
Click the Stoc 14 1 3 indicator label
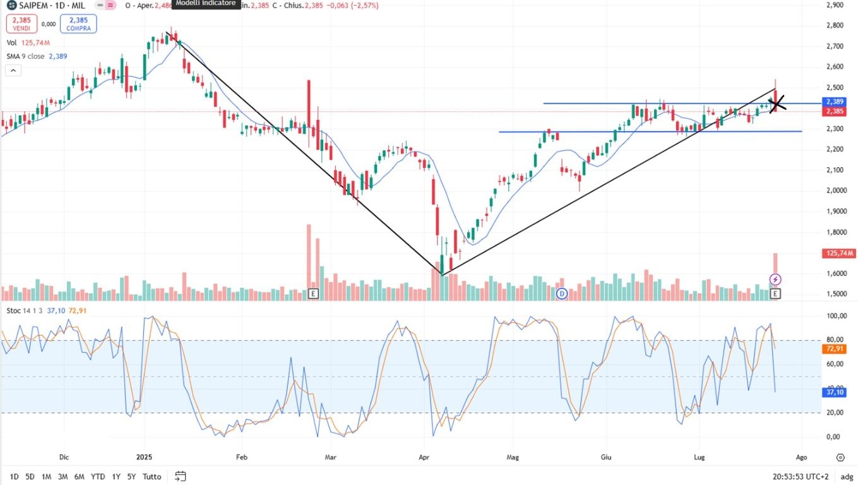pos(23,311)
